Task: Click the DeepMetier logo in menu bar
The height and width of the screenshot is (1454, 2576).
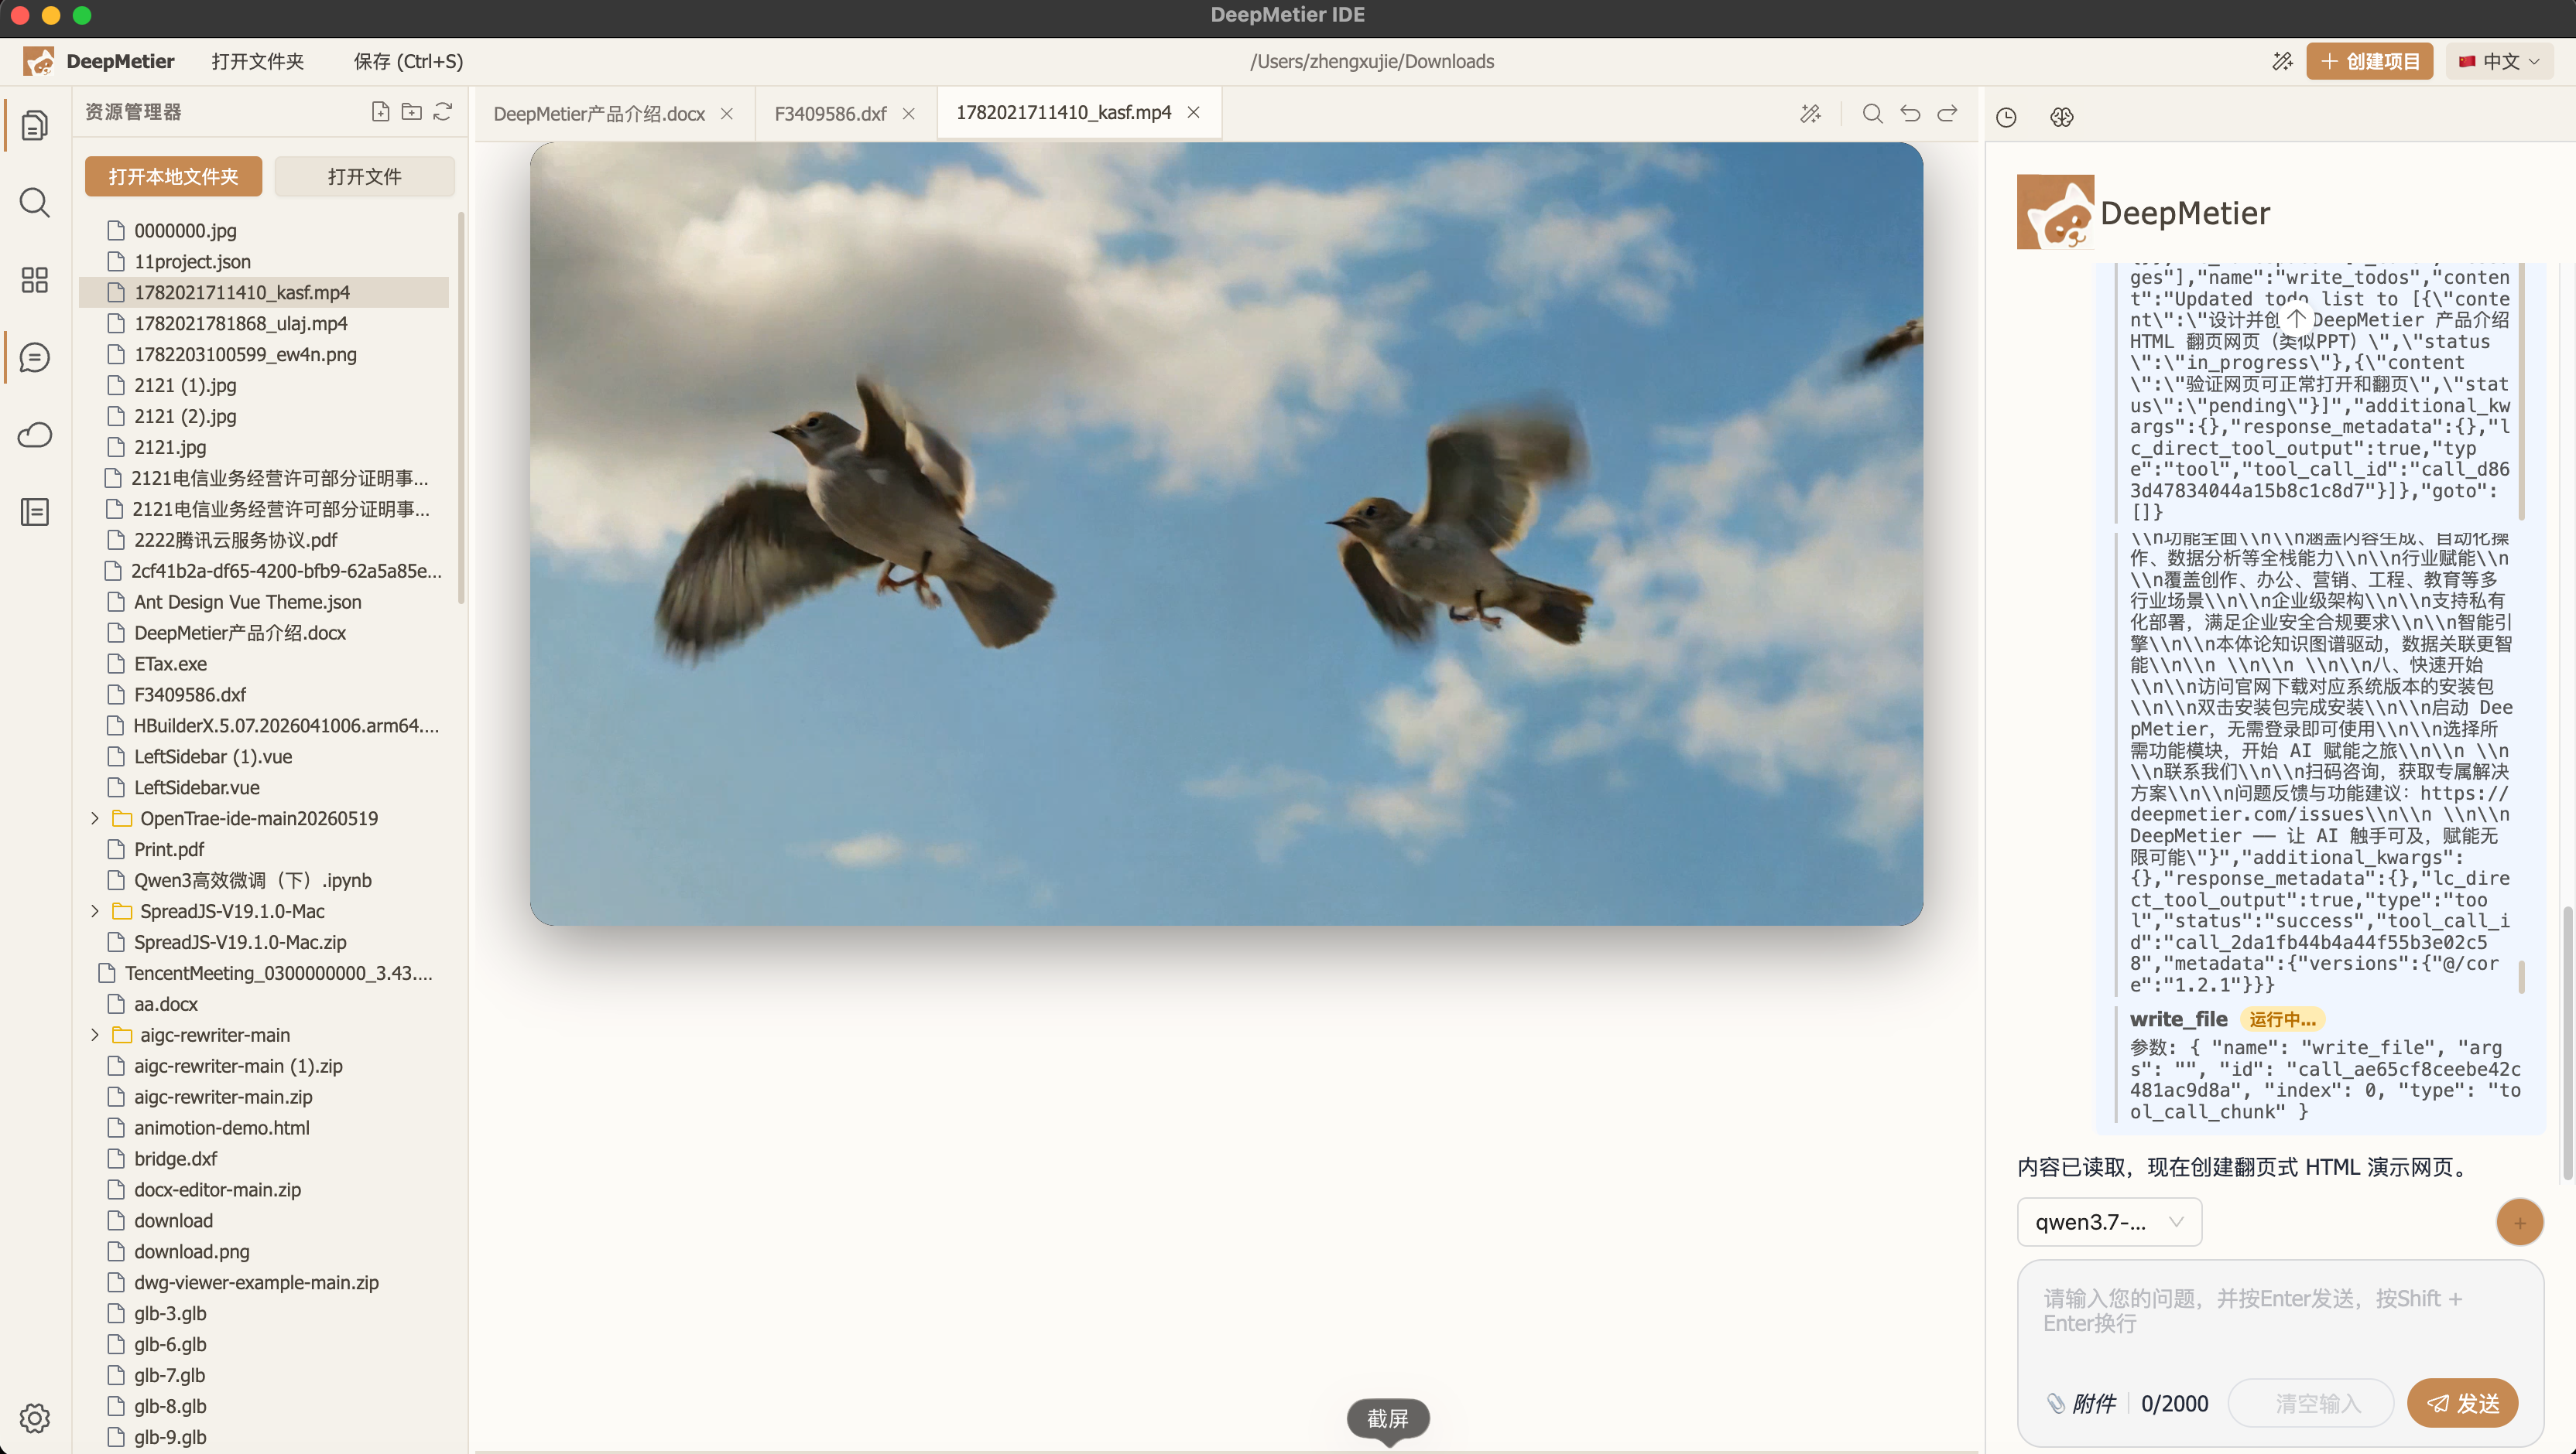Action: 39,62
